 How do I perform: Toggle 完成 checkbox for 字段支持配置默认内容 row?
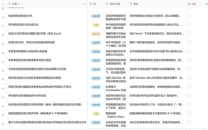[189, 51]
